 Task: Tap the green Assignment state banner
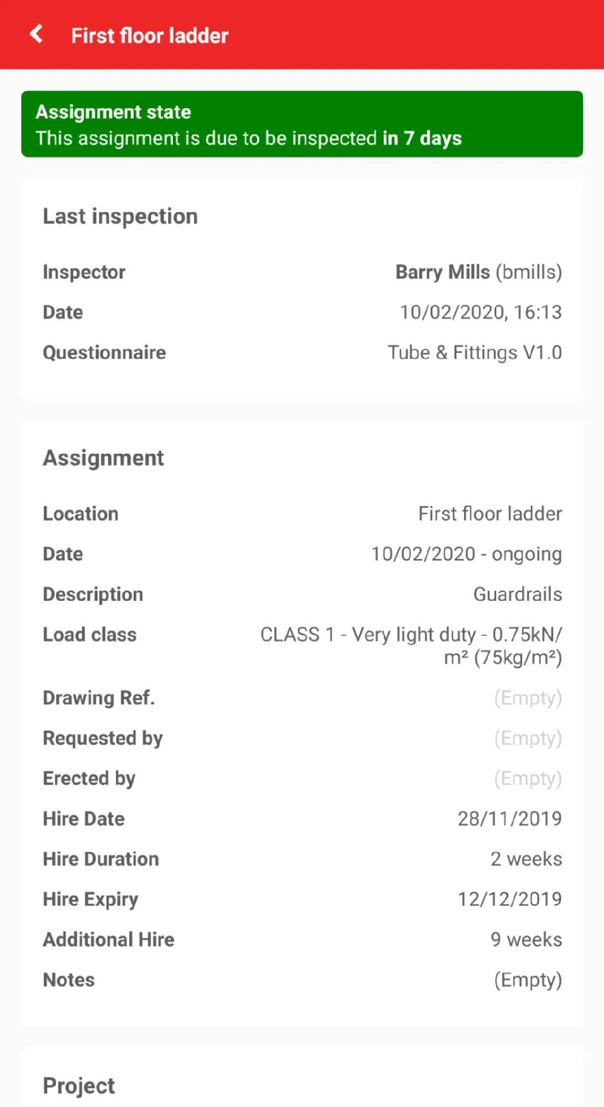coord(302,124)
